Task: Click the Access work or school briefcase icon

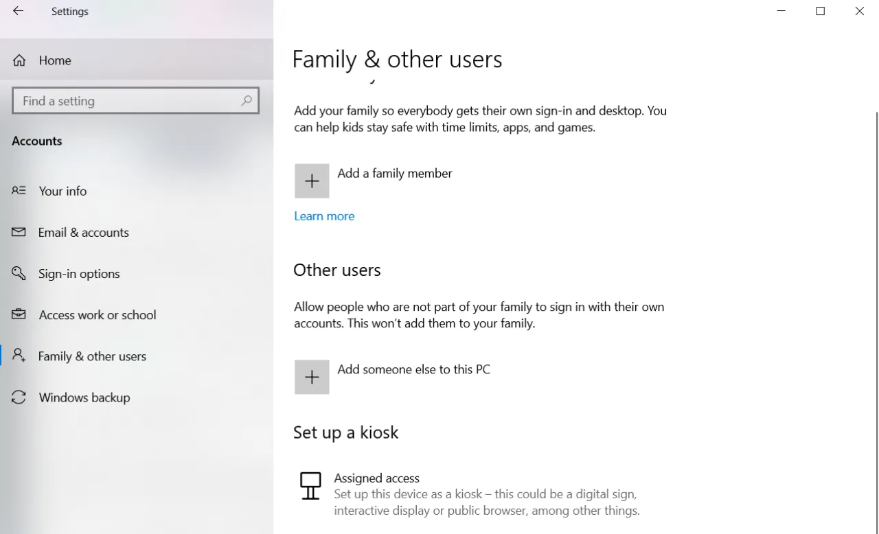Action: point(19,314)
